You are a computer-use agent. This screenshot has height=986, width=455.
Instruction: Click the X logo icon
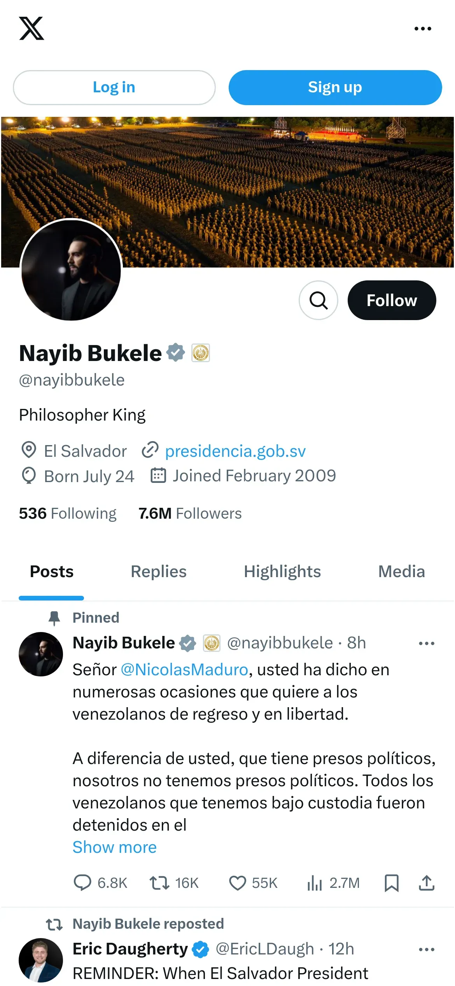tap(31, 28)
